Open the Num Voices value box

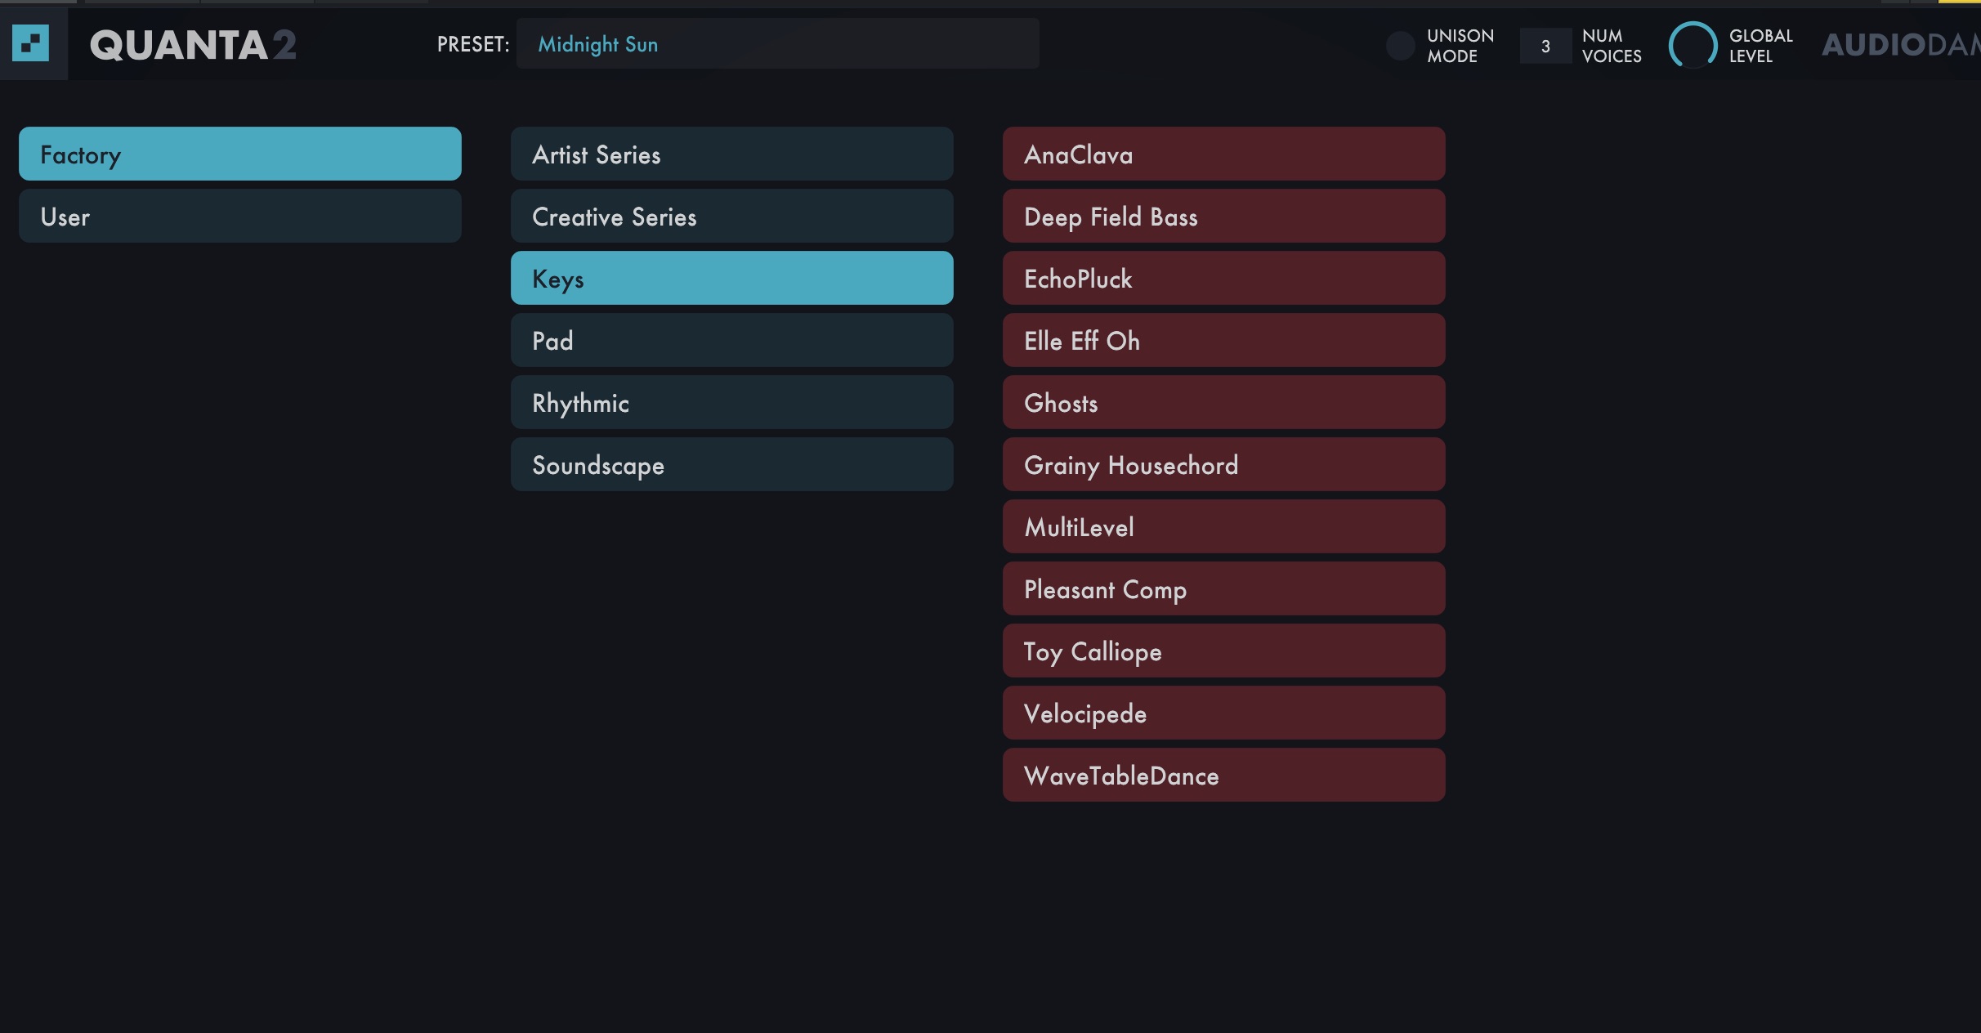tap(1545, 46)
